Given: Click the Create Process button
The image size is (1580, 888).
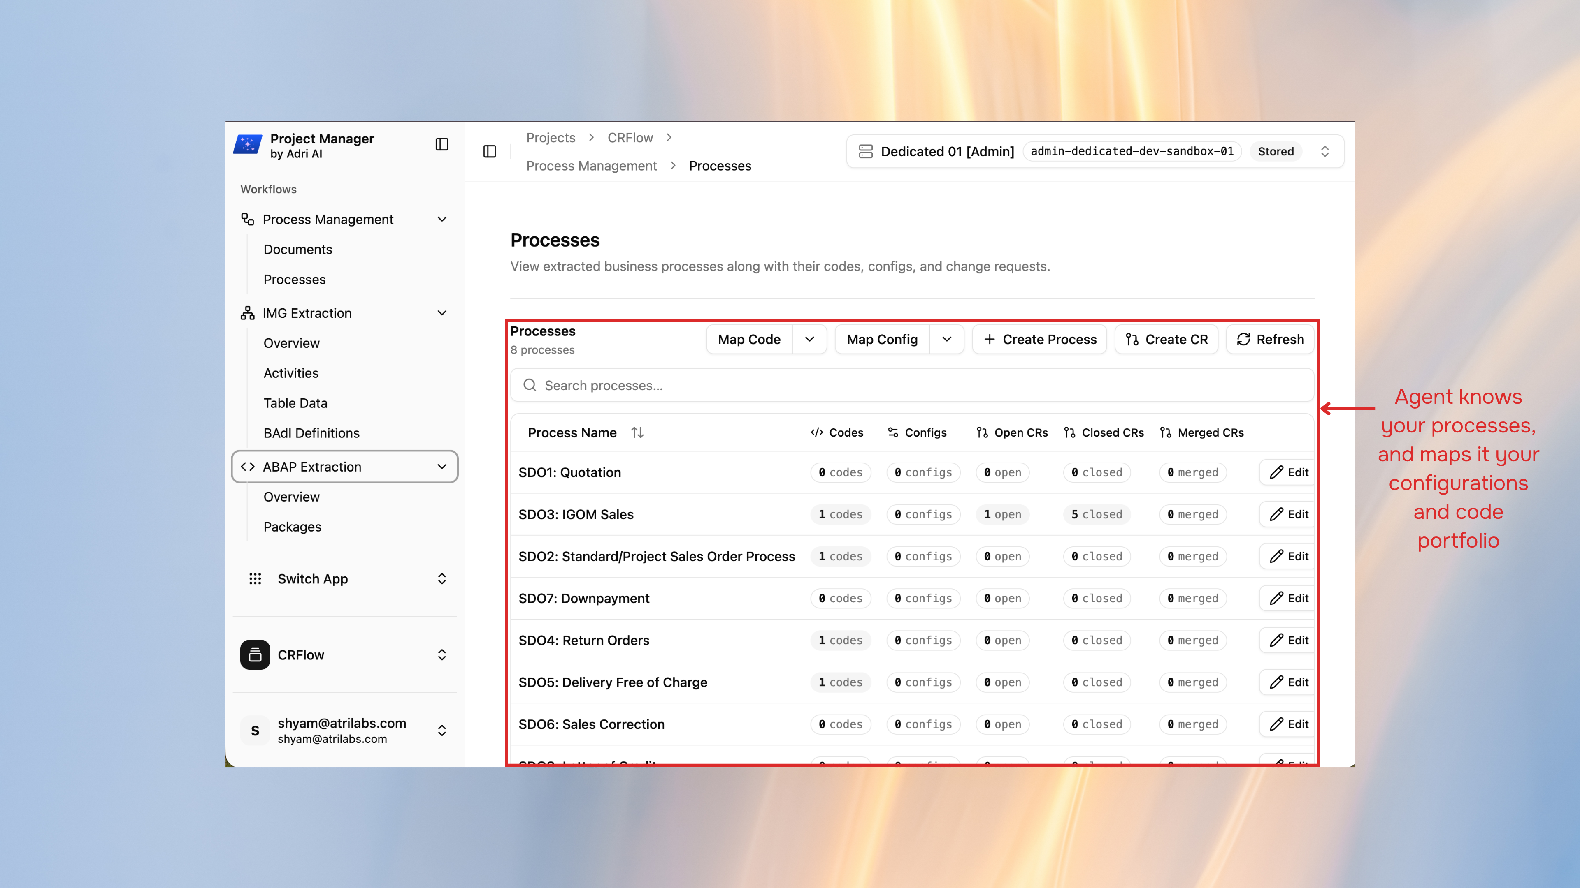Looking at the screenshot, I should click(1039, 339).
